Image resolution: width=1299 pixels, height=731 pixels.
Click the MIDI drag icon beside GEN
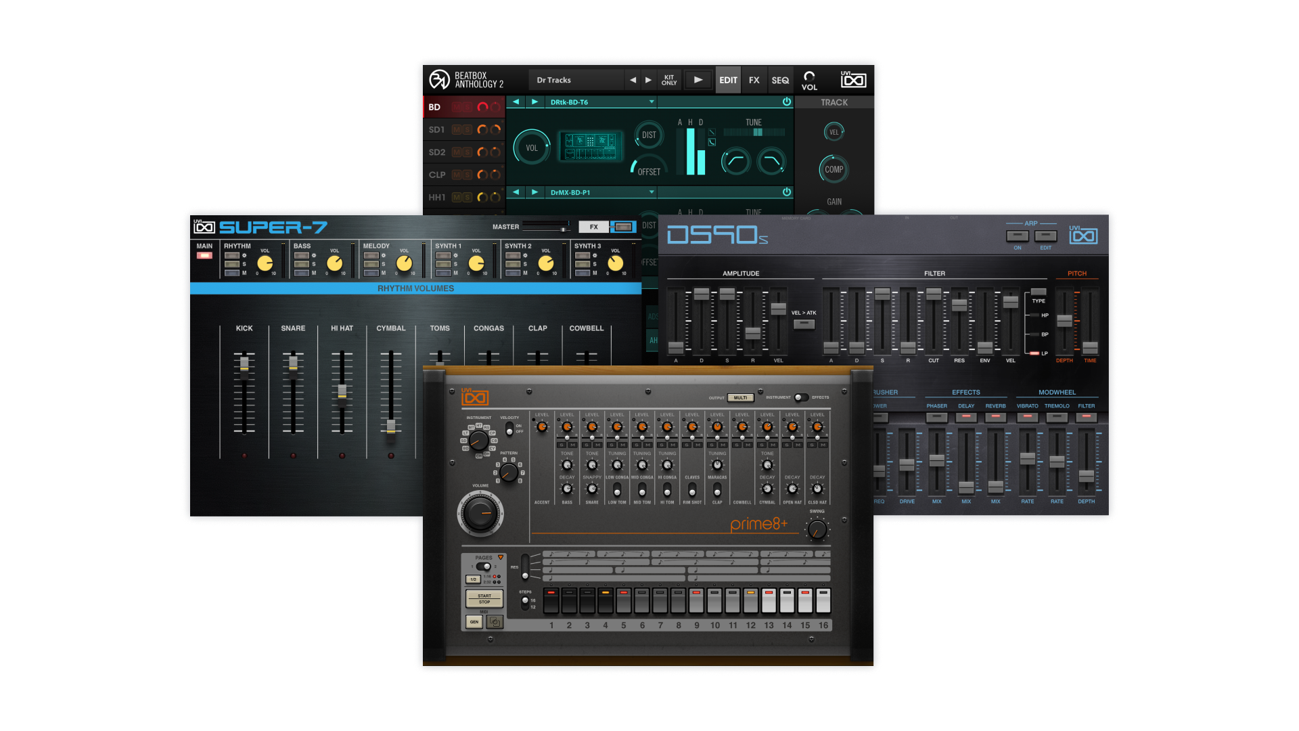(x=495, y=621)
